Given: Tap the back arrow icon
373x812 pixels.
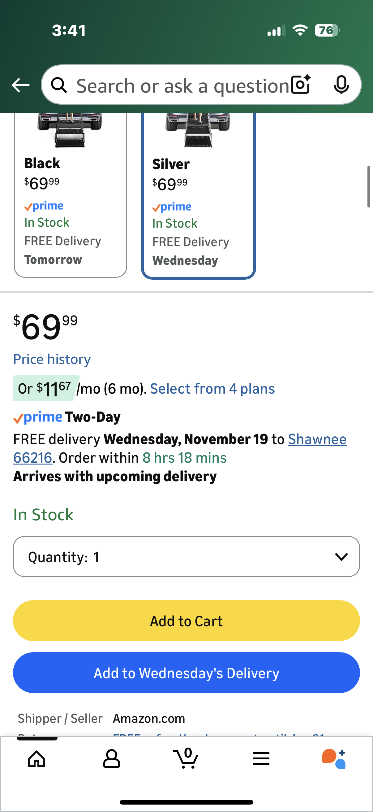Looking at the screenshot, I should (x=20, y=85).
